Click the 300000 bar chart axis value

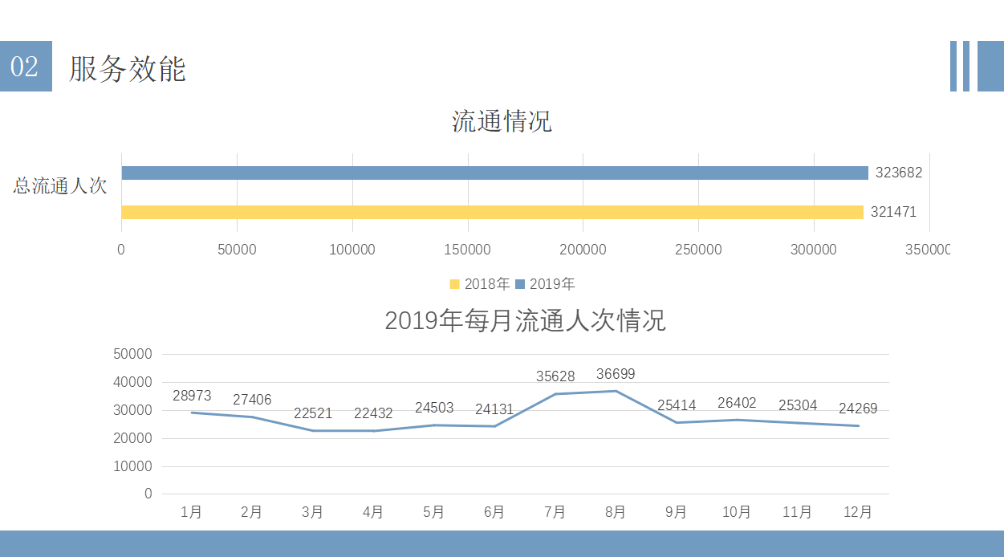click(814, 250)
